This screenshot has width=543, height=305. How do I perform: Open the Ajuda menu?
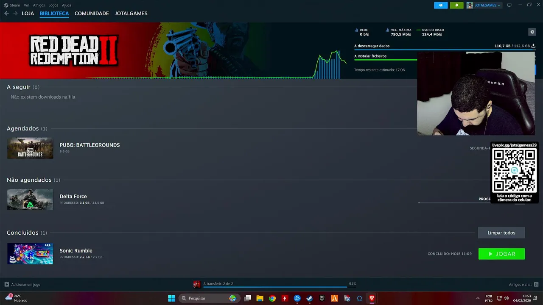[67, 5]
